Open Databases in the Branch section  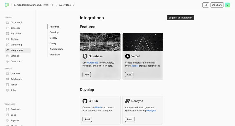[18, 79]
